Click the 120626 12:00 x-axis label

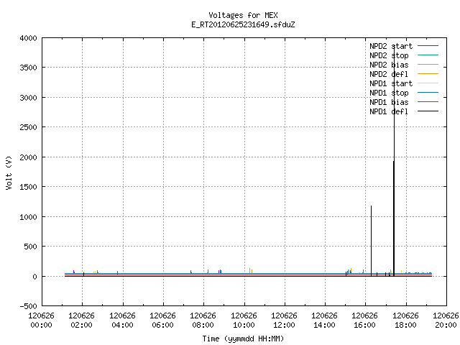284,321
